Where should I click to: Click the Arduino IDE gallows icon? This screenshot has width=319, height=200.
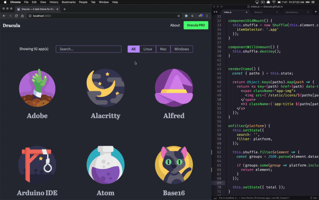[x=37, y=165]
